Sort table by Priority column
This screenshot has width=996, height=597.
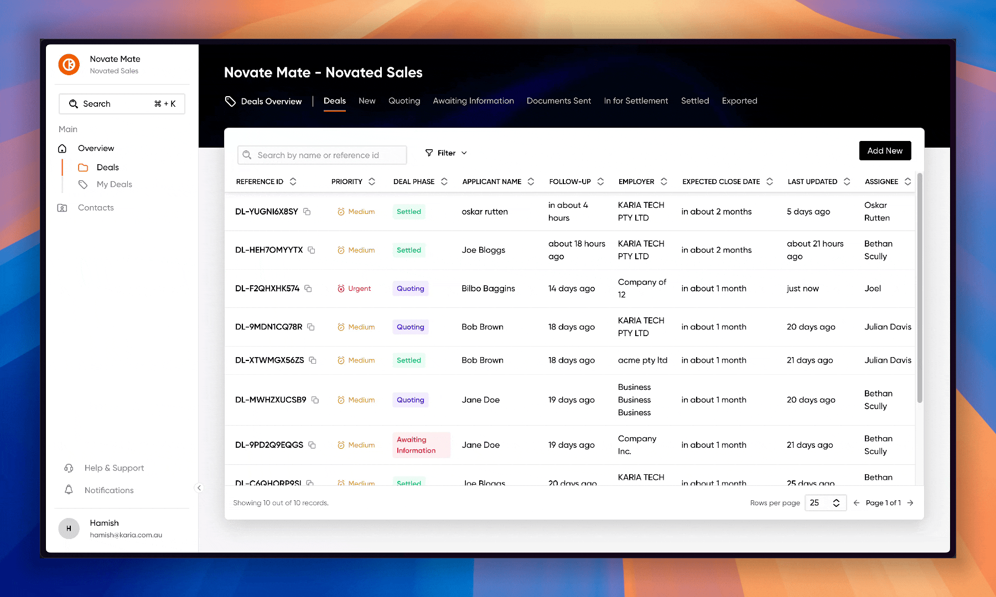[x=372, y=181]
